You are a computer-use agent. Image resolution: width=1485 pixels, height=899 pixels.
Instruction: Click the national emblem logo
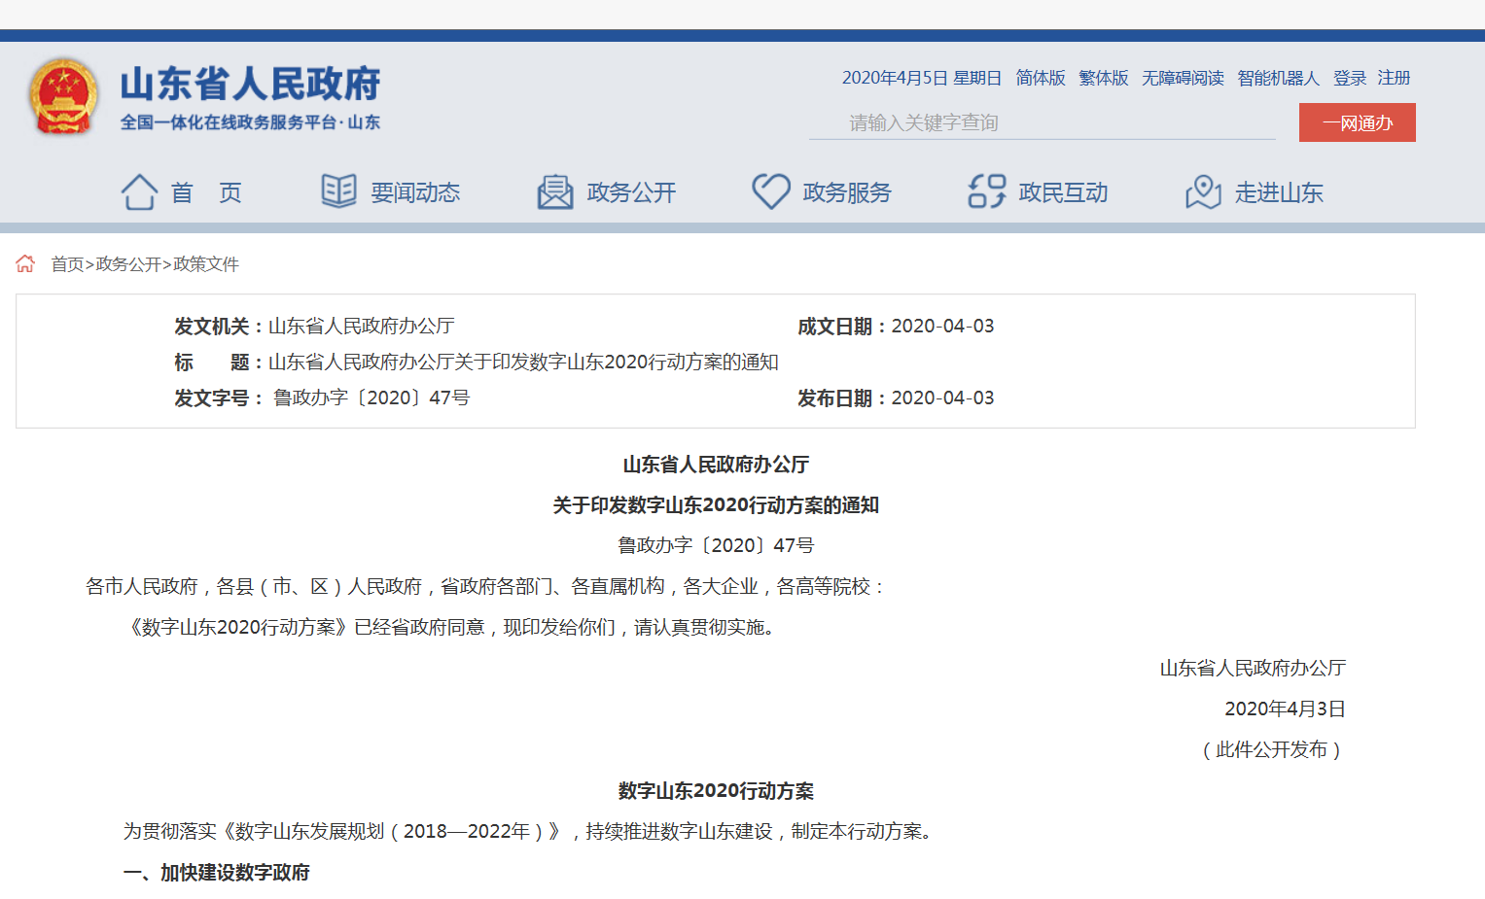coord(63,96)
